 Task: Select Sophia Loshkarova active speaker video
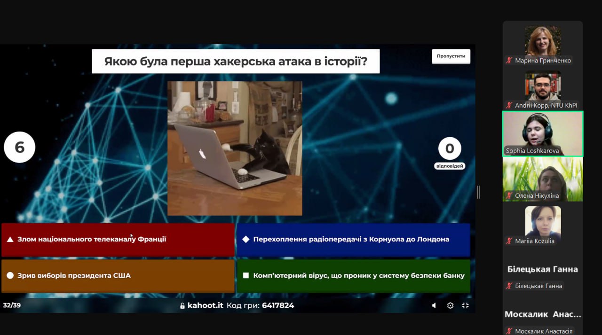tap(543, 133)
